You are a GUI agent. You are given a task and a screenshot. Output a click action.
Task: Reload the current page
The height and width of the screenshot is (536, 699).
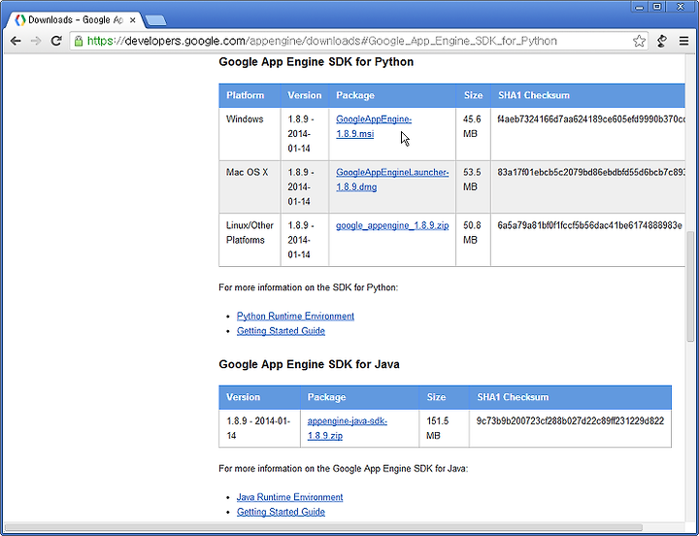coord(56,41)
